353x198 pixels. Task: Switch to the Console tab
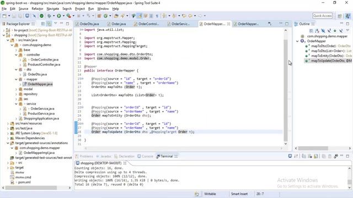[x=146, y=156]
